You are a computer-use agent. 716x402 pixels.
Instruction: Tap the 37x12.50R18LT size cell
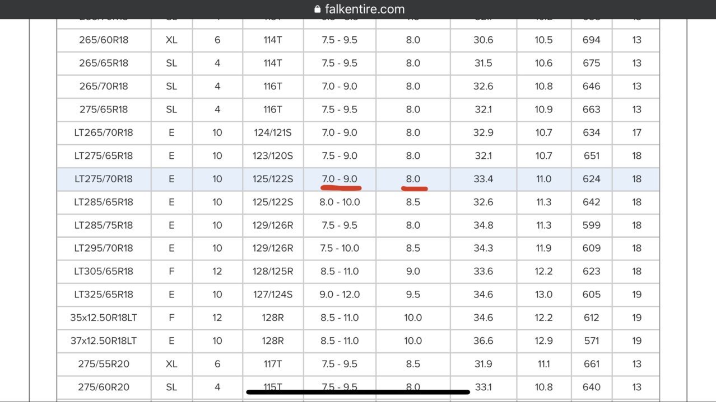pyautogui.click(x=104, y=340)
